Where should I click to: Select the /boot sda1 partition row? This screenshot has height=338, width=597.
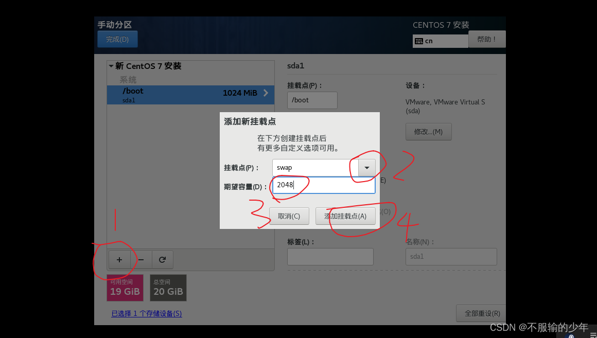click(x=190, y=95)
